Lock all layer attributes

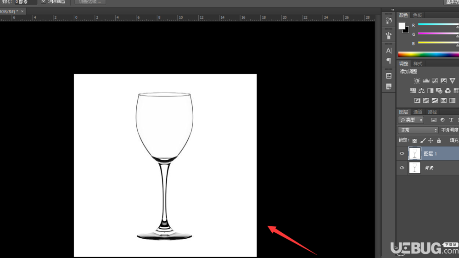click(x=439, y=140)
